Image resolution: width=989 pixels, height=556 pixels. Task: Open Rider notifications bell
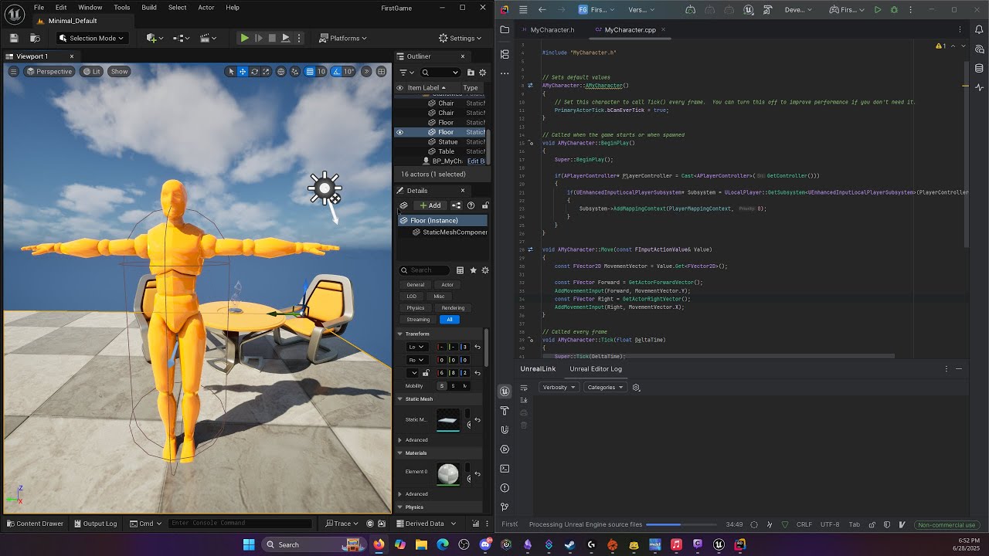tap(979, 29)
